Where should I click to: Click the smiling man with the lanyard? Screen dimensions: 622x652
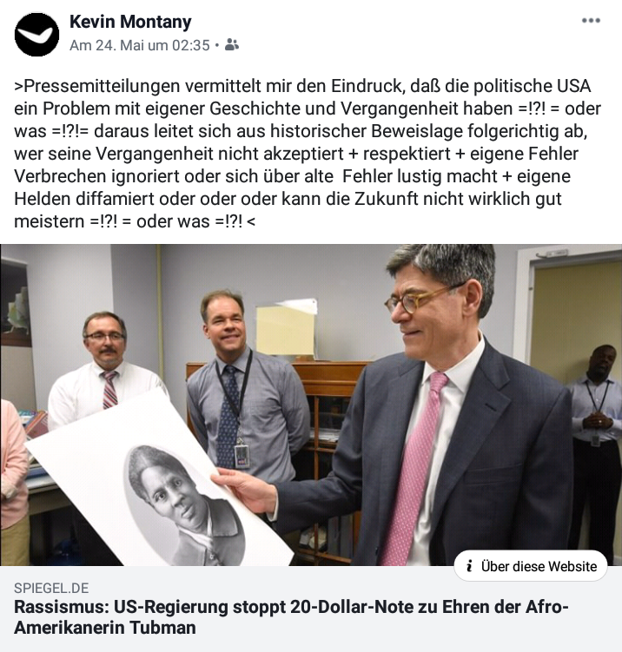tap(243, 386)
